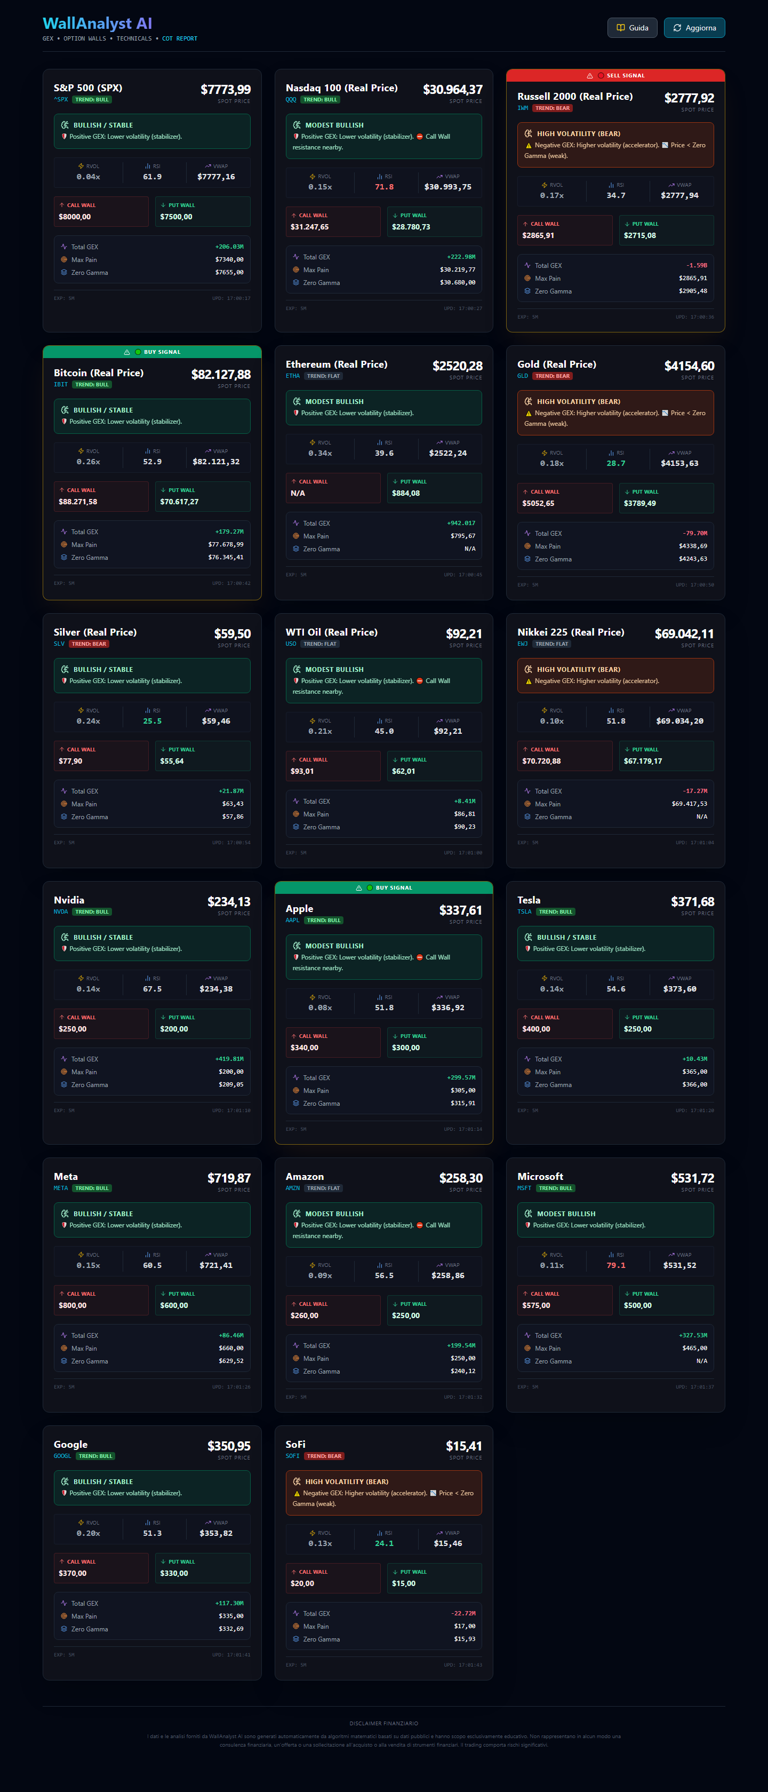
Task: Click the Aggiorna refresh button
Action: tap(694, 28)
